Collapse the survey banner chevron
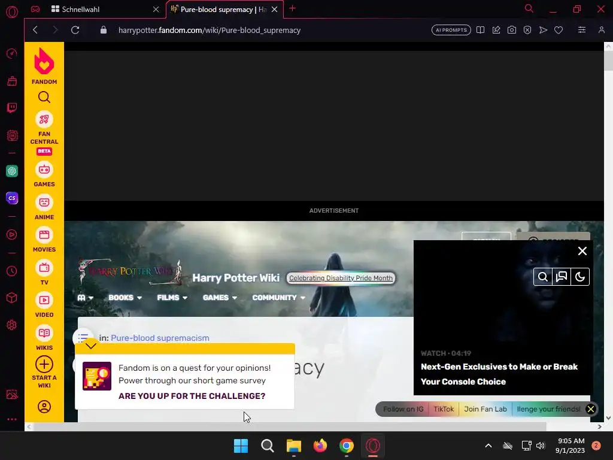 (x=91, y=346)
